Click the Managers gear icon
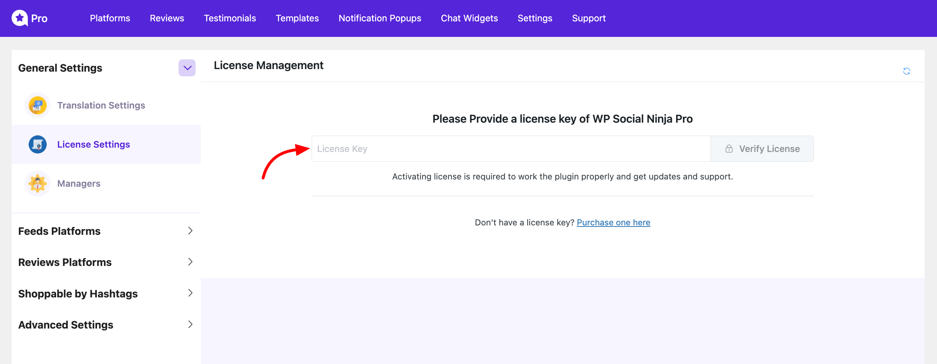This screenshot has width=937, height=364. (37, 183)
